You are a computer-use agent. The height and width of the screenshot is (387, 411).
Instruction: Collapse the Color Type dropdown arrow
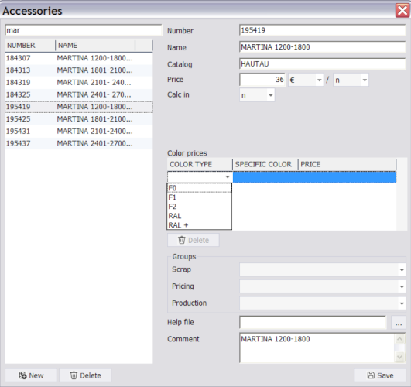pyautogui.click(x=228, y=177)
